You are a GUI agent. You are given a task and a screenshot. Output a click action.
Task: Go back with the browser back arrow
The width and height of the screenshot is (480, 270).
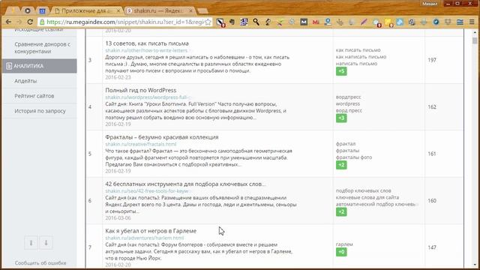pos(8,22)
